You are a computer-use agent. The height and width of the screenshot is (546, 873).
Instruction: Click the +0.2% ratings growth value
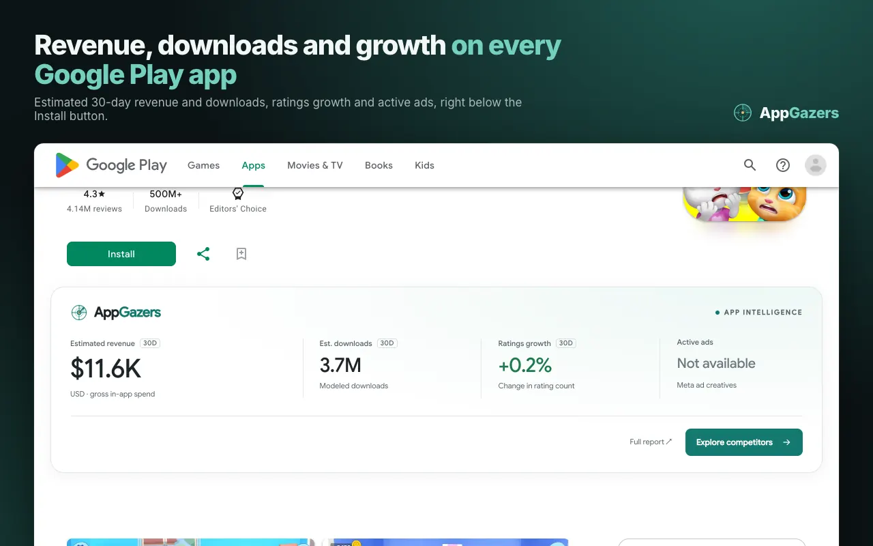click(525, 365)
